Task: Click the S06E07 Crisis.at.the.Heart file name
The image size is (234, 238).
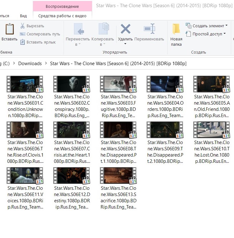Action: [x=72, y=152]
